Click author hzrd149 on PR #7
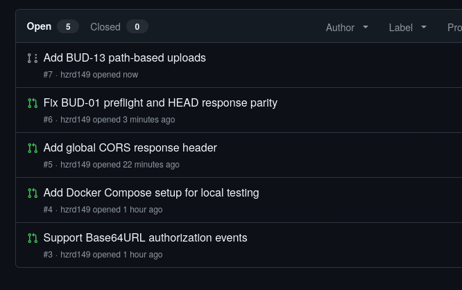Image resolution: width=462 pixels, height=290 pixels. point(76,75)
